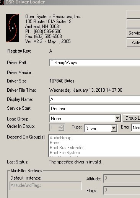Click the MiniFilter Settings group label
This screenshot has height=198, width=140.
tap(26, 171)
